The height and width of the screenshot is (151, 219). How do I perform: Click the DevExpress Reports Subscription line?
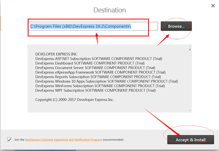[98, 77]
